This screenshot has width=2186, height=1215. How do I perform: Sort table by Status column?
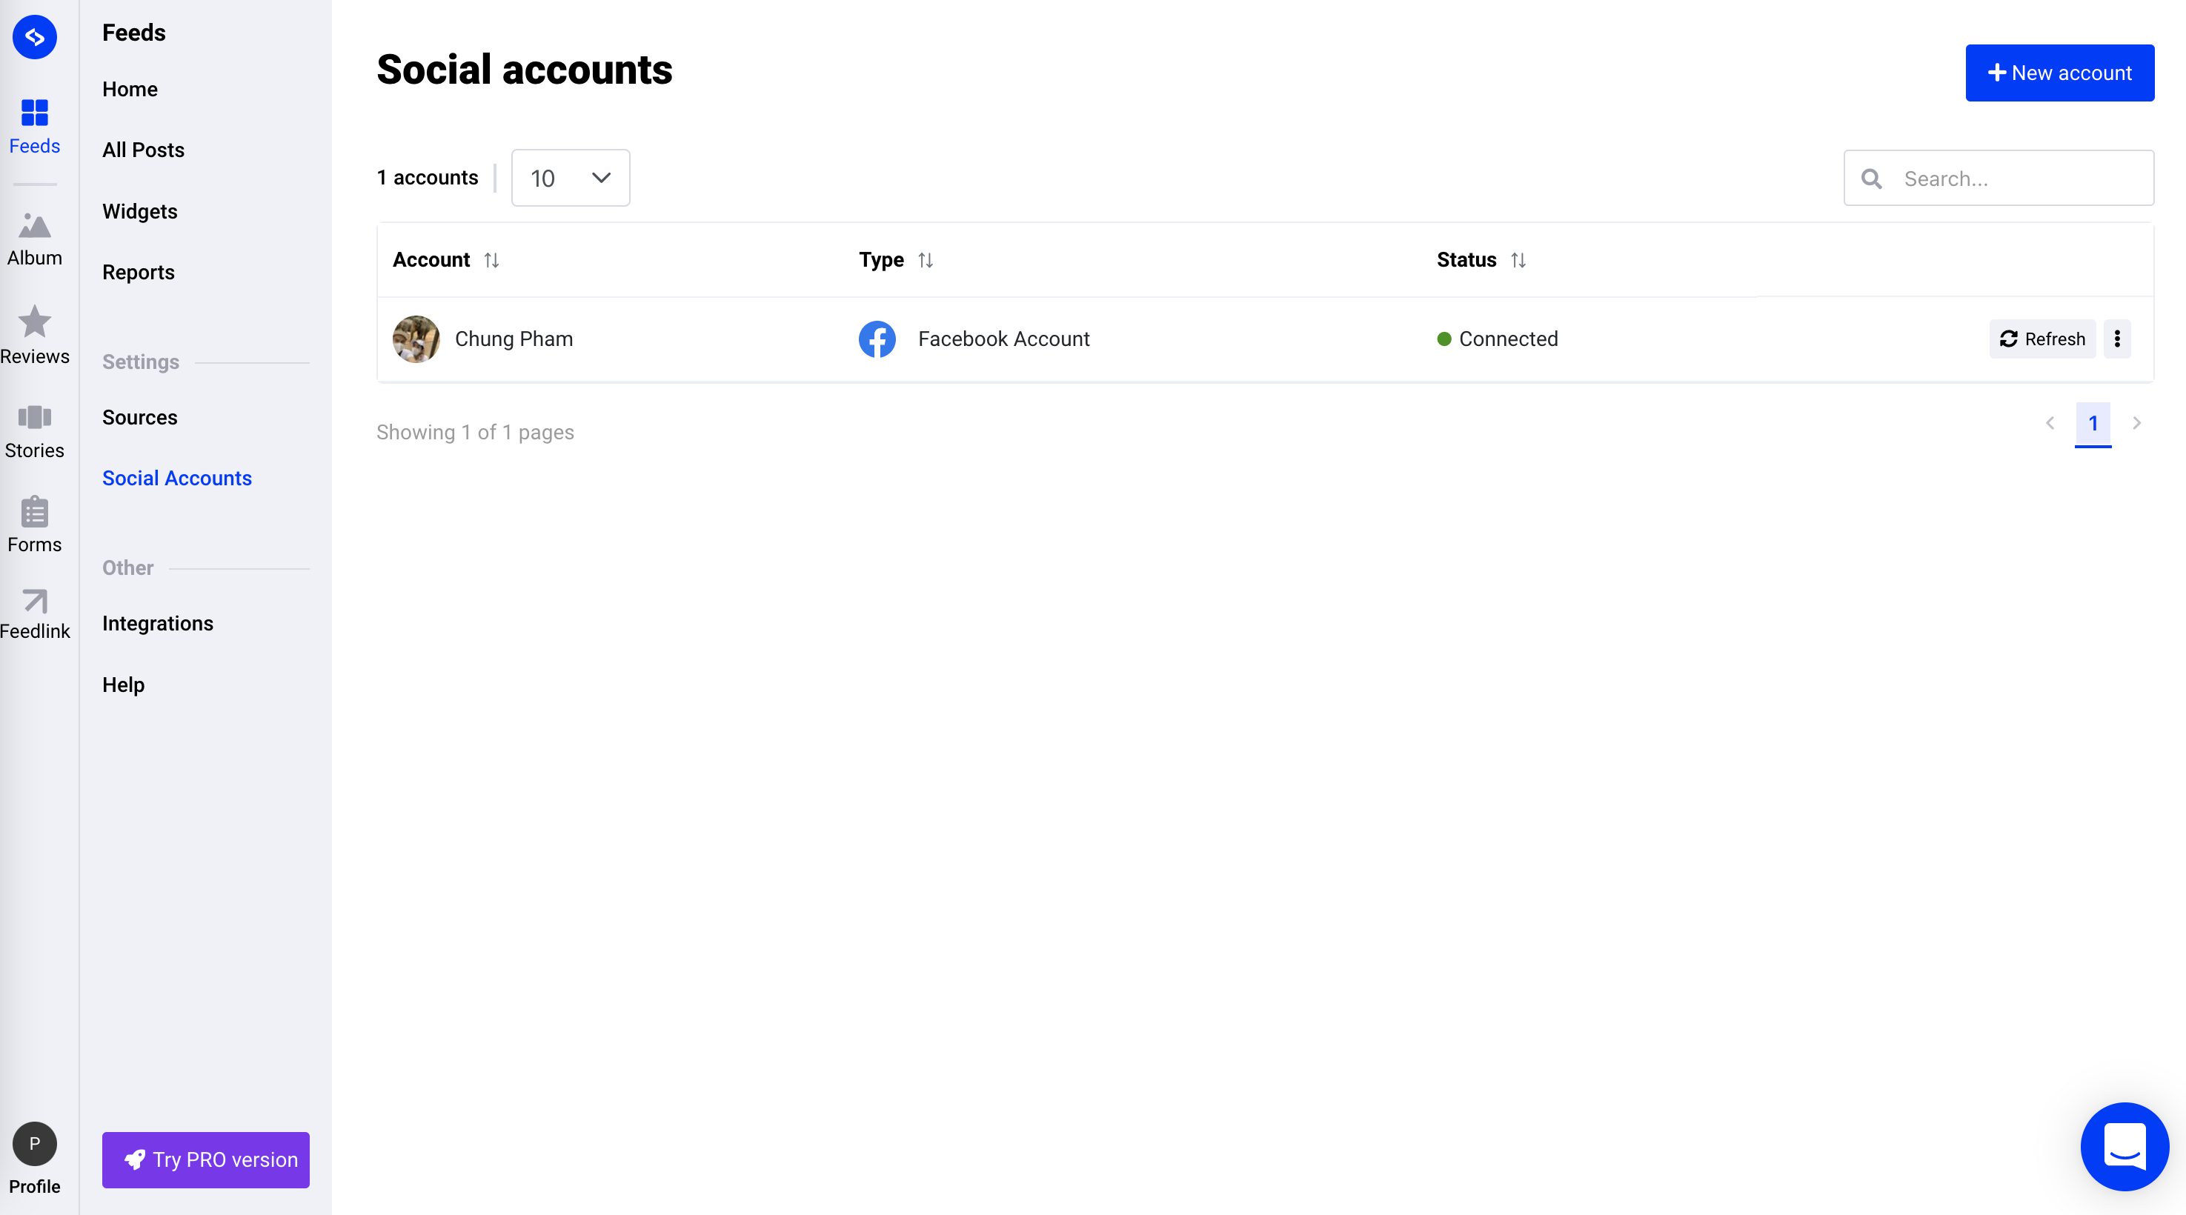point(1518,259)
